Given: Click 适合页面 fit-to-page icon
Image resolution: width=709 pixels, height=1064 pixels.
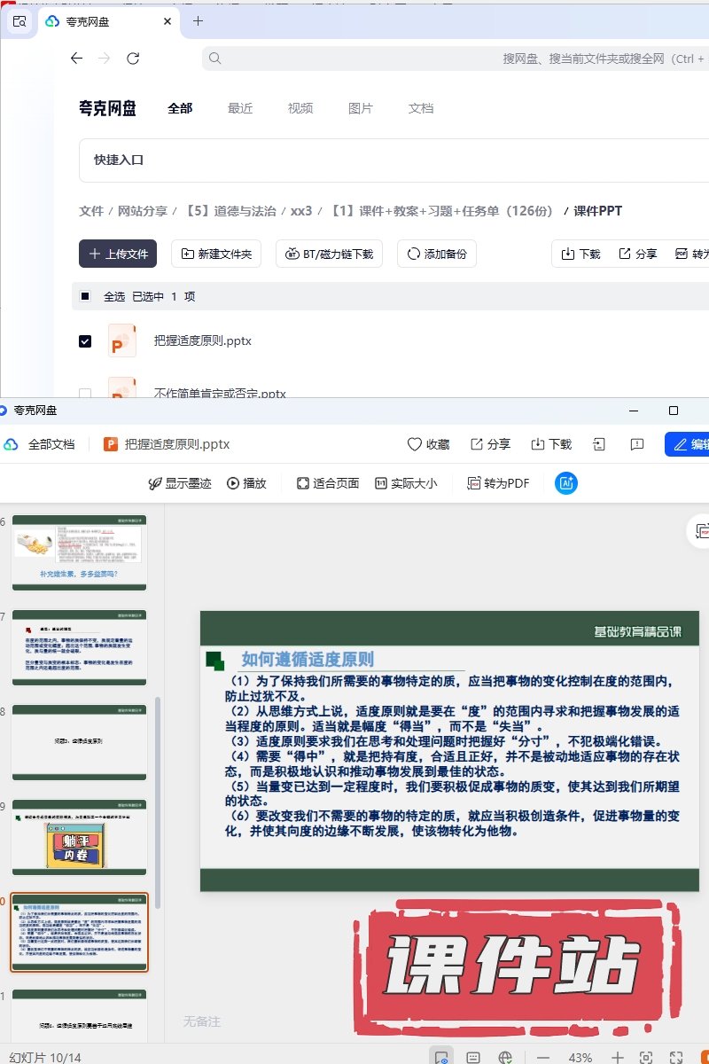Looking at the screenshot, I should pos(303,483).
